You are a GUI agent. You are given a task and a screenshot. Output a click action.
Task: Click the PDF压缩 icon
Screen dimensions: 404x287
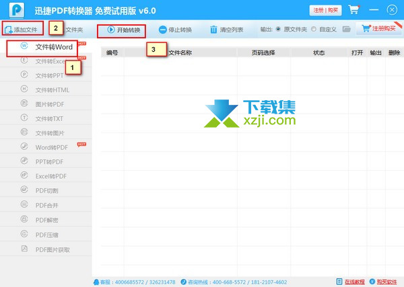[24, 233]
